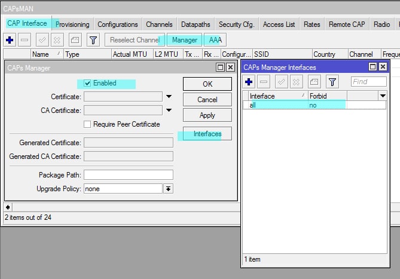Apply the CAPs Manager settings
The height and width of the screenshot is (279, 400).
pos(207,115)
